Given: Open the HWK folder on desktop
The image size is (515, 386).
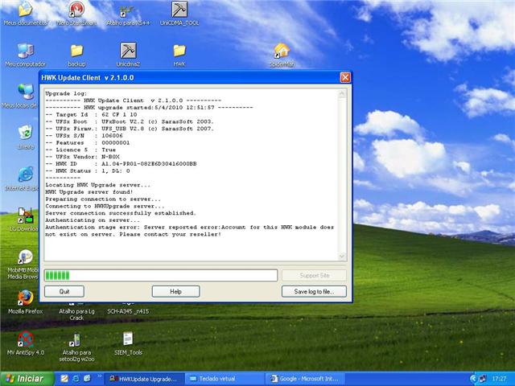Looking at the screenshot, I should point(179,55).
